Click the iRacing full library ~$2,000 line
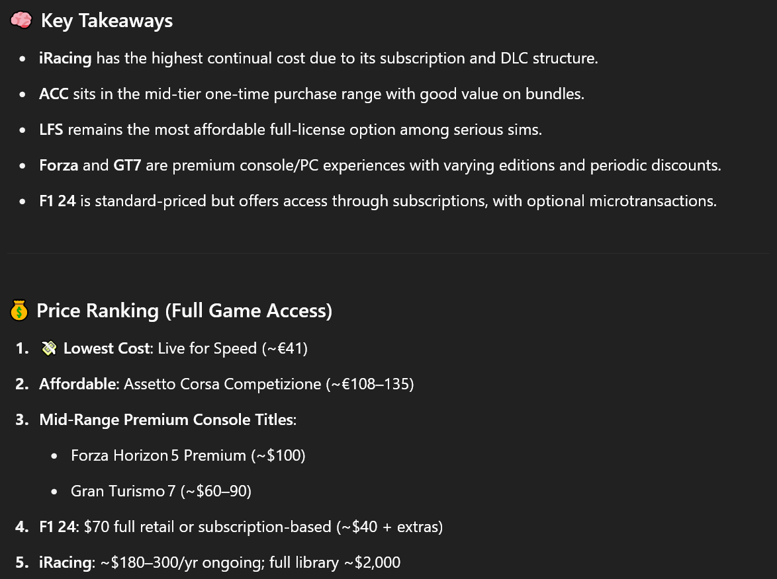The width and height of the screenshot is (777, 579). coord(250,562)
